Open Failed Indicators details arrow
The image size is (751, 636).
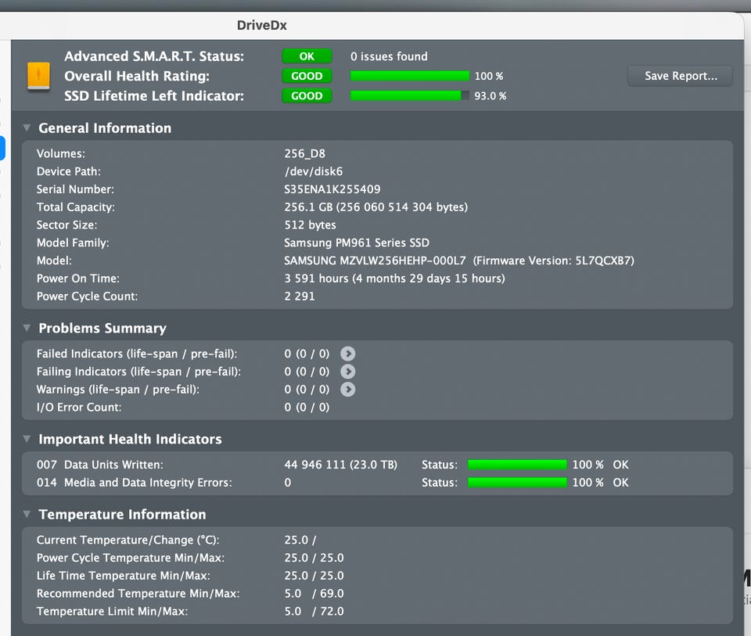tap(347, 354)
